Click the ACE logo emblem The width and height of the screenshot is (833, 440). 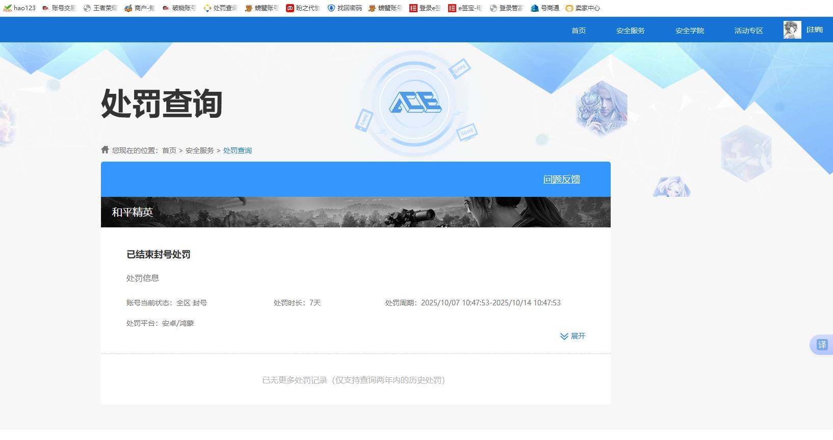point(415,102)
